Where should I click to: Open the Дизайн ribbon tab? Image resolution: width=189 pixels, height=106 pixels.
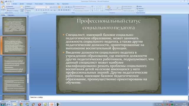22,4
